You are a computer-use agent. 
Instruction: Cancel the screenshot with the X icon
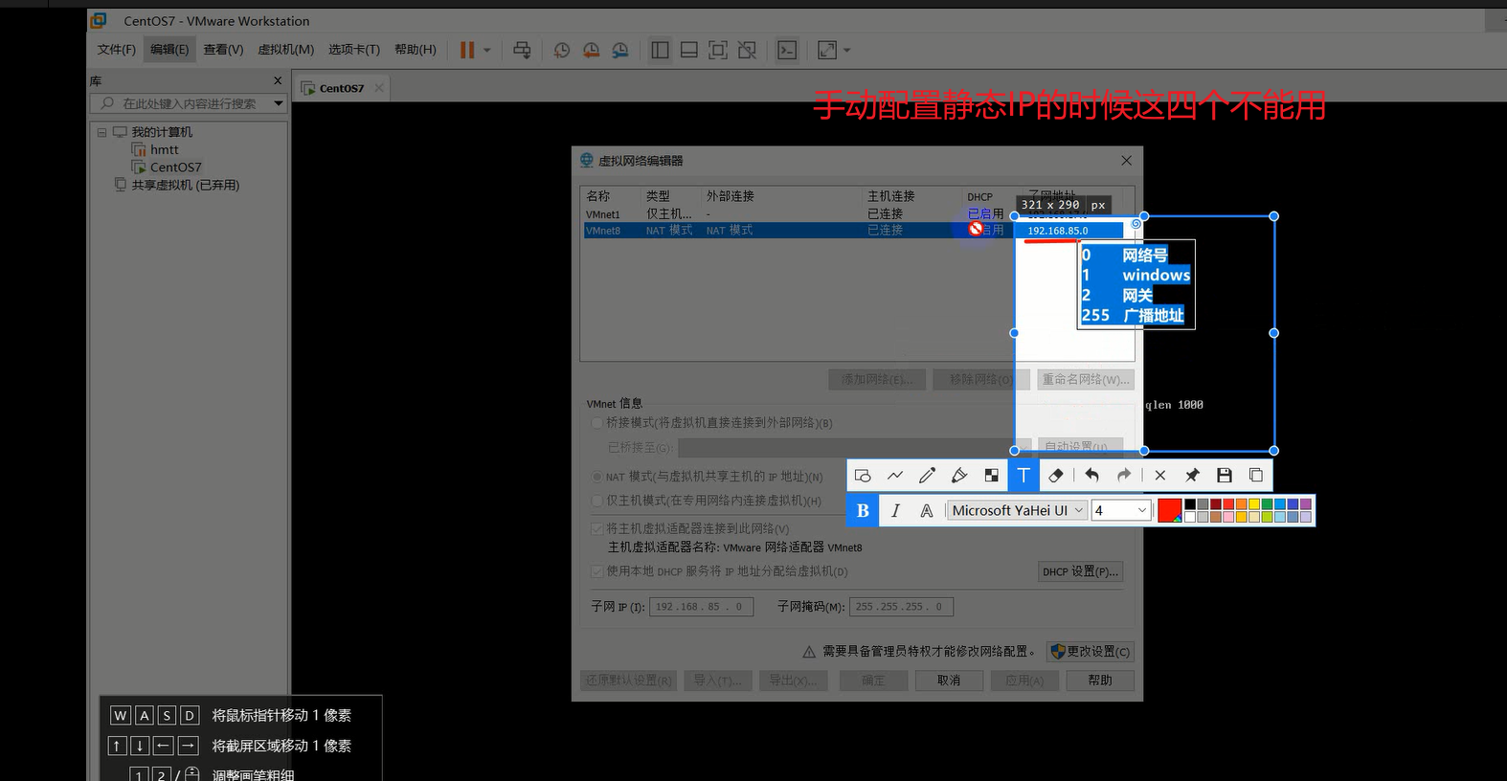(1160, 476)
